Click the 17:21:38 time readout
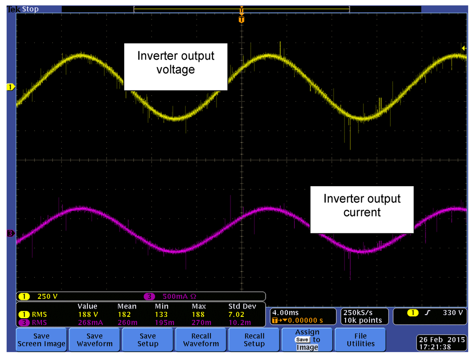Screen dimensions: 473x358 click(435, 347)
